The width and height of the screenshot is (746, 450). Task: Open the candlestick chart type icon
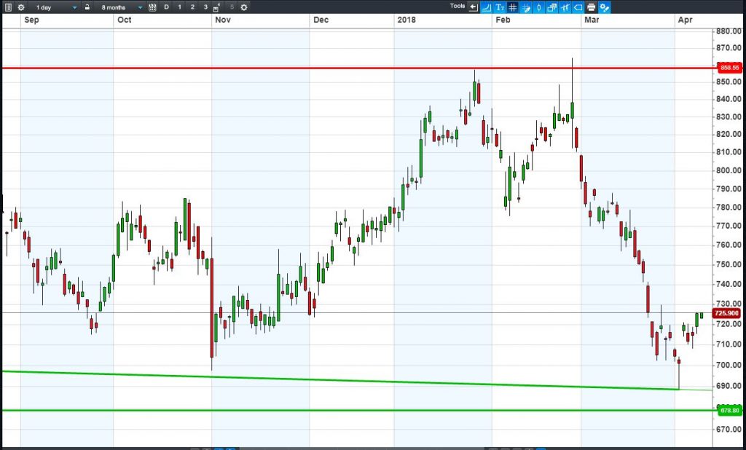pyautogui.click(x=538, y=7)
